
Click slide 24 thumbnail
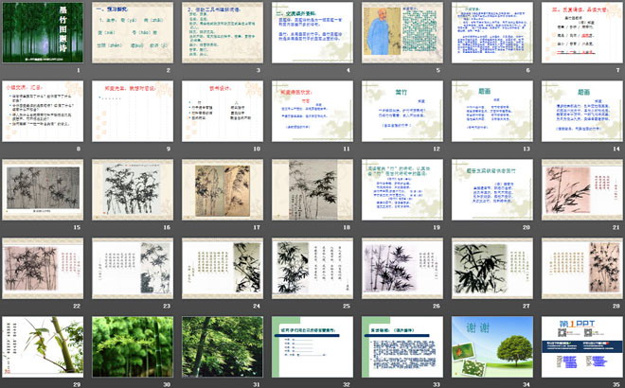pyautogui.click(x=223, y=269)
